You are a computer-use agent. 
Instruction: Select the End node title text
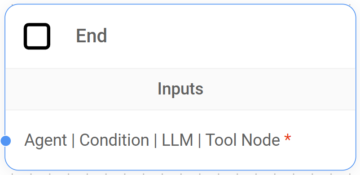tap(92, 36)
